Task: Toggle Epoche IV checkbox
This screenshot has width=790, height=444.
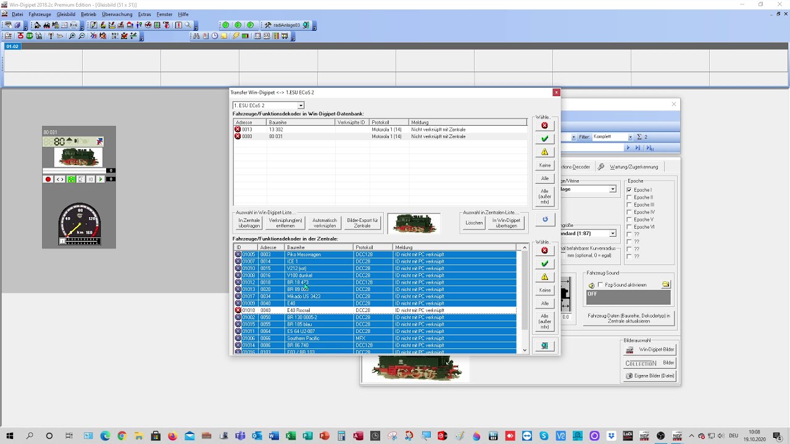Action: (629, 212)
